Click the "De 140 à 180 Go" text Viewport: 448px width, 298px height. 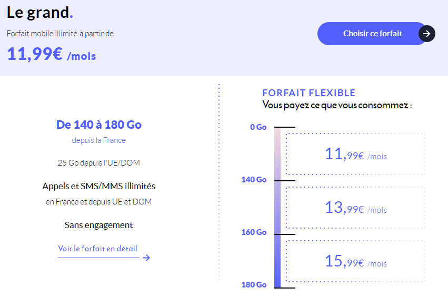pyautogui.click(x=99, y=125)
